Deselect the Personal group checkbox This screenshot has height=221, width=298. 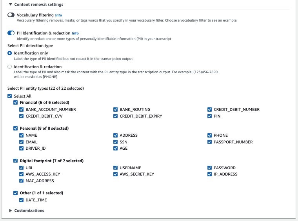pos(16,128)
